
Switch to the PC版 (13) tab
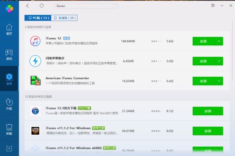(38, 18)
